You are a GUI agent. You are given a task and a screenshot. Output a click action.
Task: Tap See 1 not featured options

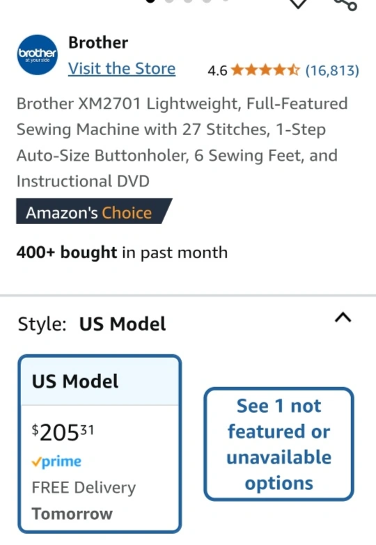279,444
